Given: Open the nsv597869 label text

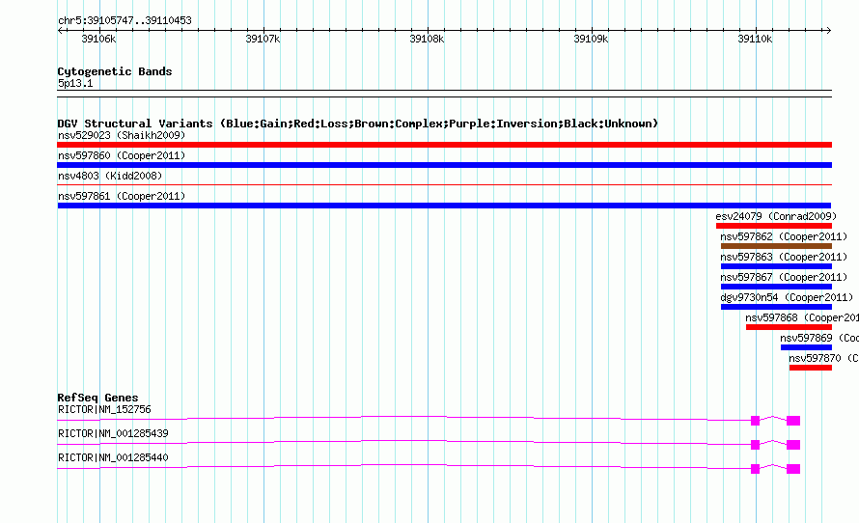Looking at the screenshot, I should click(x=819, y=338).
